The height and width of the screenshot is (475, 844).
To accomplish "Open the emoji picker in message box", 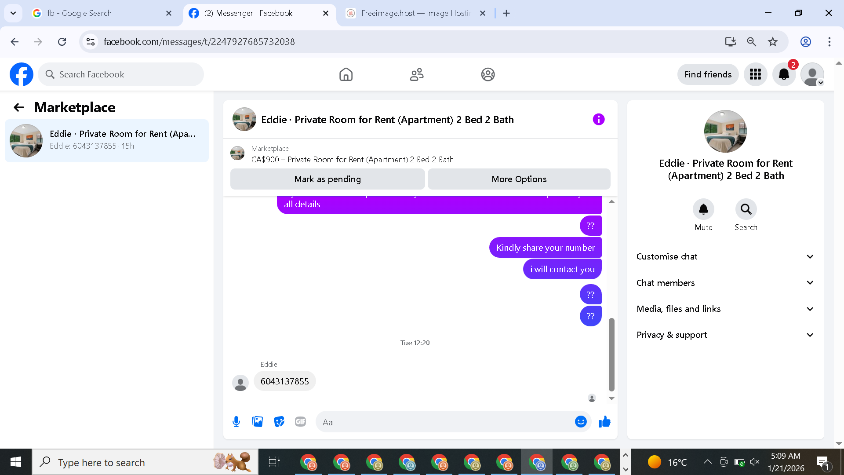I will point(581,422).
